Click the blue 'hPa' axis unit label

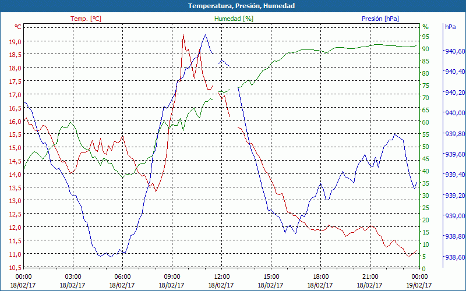pos(450,27)
